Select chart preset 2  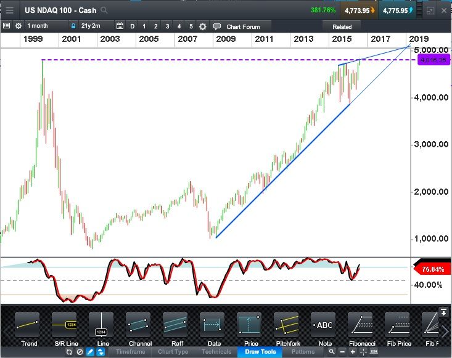(x=155, y=26)
